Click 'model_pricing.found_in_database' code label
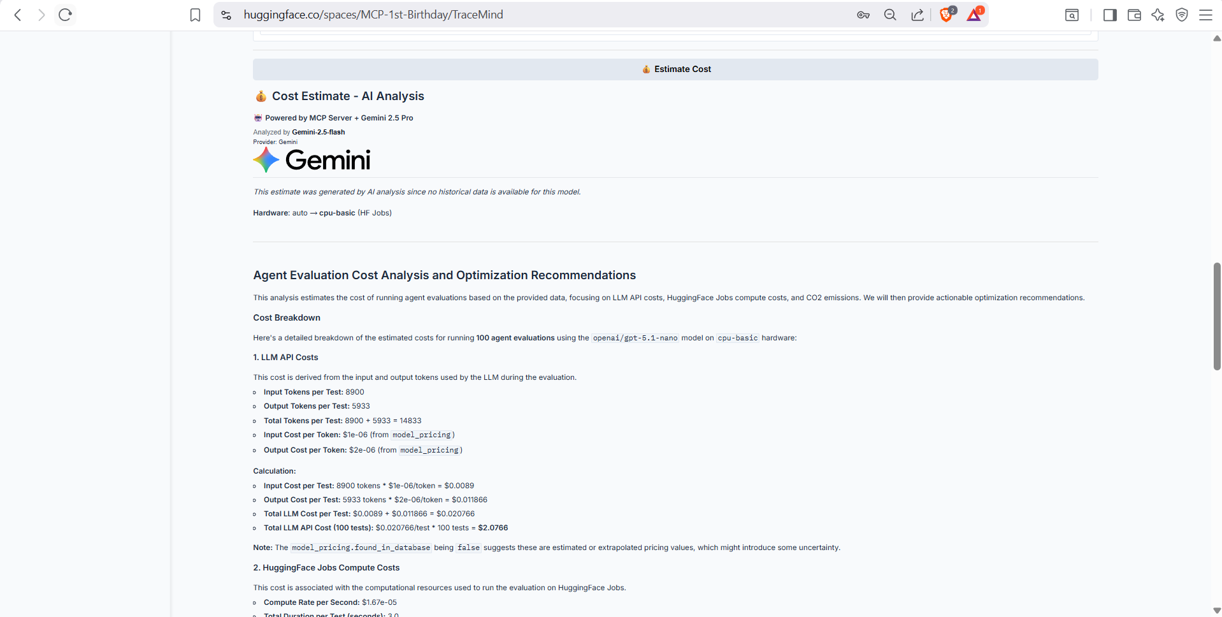1222x617 pixels. coord(361,548)
